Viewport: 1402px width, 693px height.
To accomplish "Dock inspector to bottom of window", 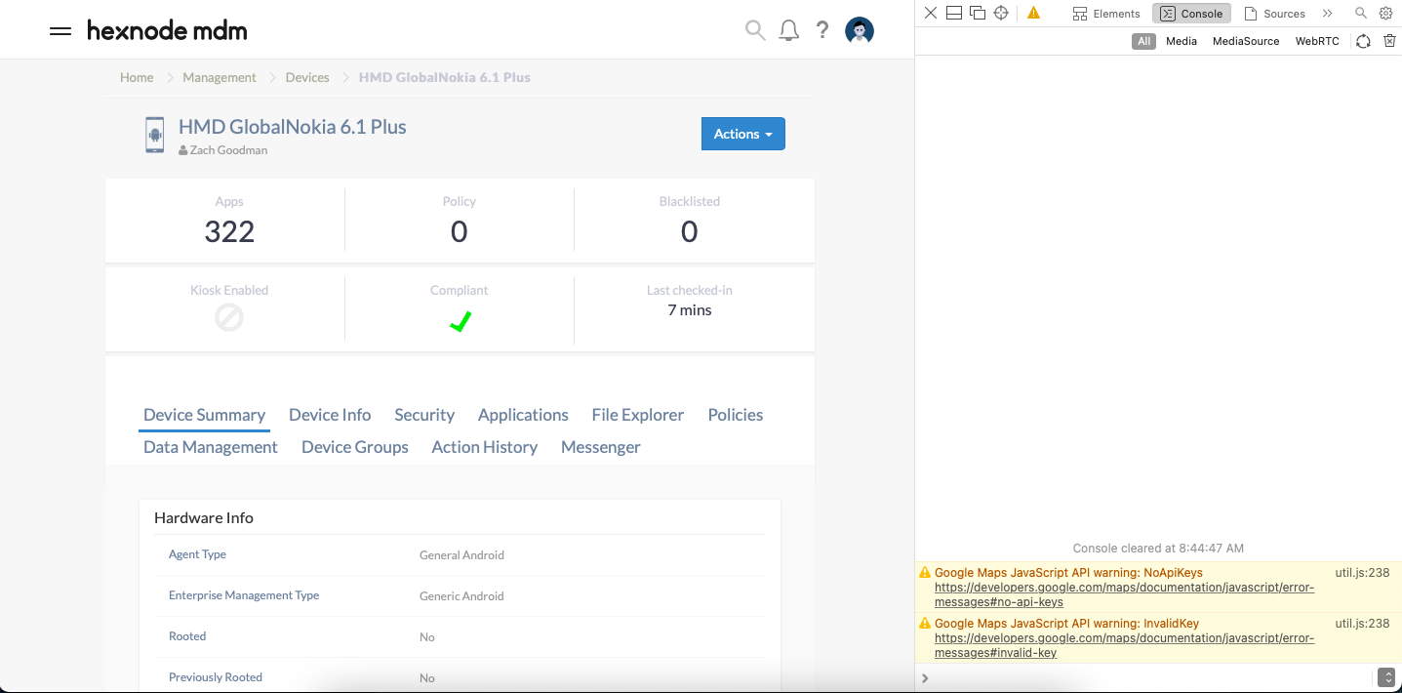I will tap(954, 13).
